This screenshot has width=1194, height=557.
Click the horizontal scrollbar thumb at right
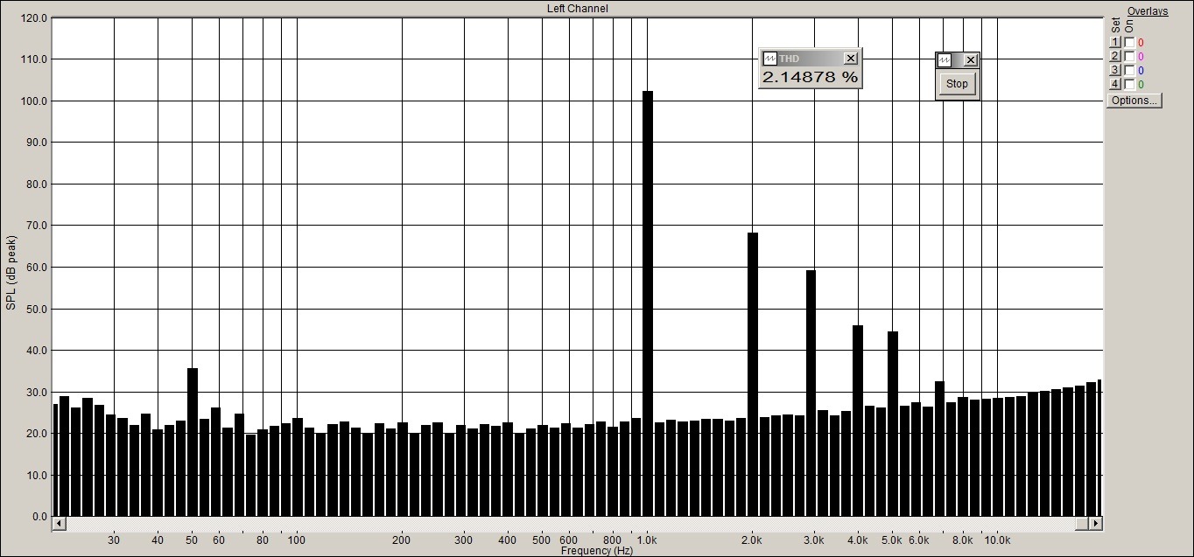pyautogui.click(x=1082, y=523)
